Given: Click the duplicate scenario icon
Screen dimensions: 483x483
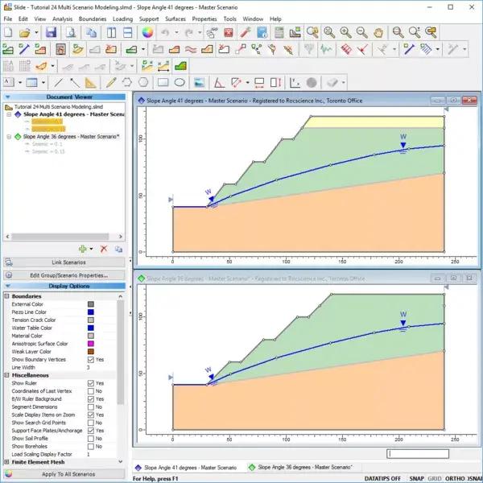Looking at the screenshot, I should [118, 249].
